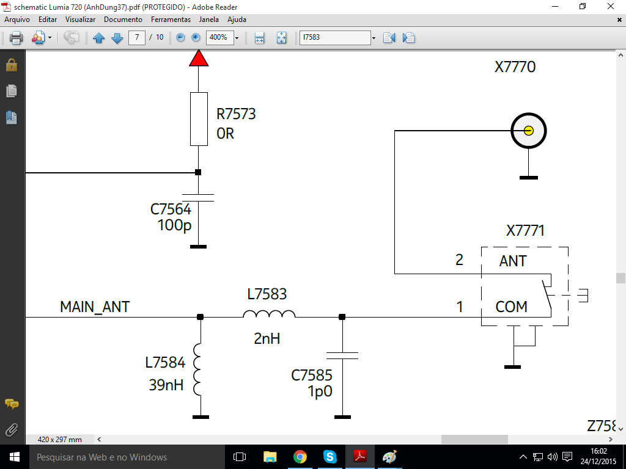Click the X7770 connector label
Viewport: 626px width, 469px height.
(x=515, y=67)
